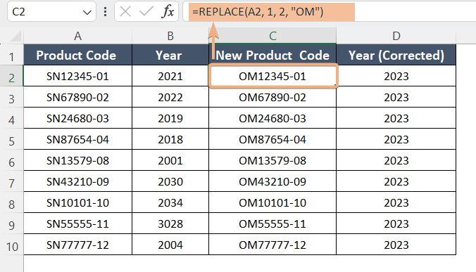Select the year cell 2022
The image size is (476, 272).
(170, 97)
